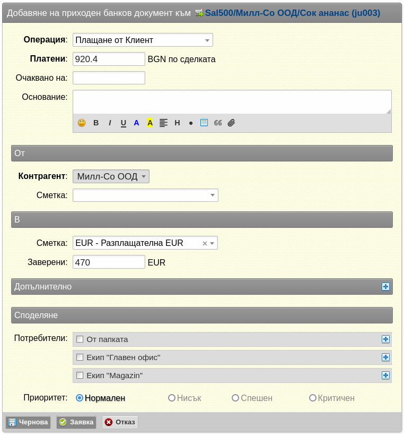The width and height of the screenshot is (404, 435).
Task: Apply bold formatting in Основание editor
Action: [x=96, y=123]
